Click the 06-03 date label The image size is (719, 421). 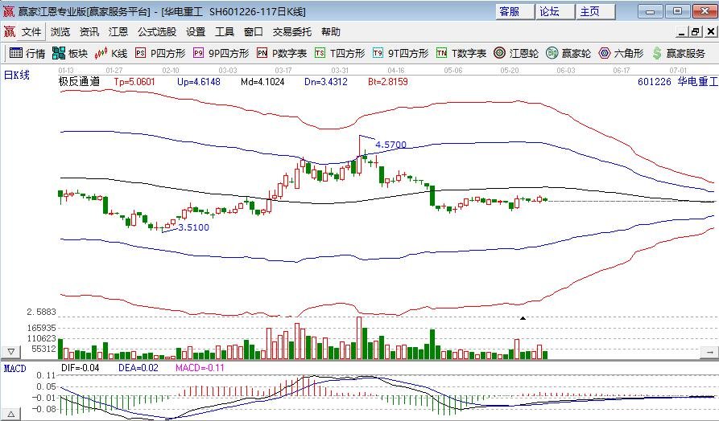point(566,71)
